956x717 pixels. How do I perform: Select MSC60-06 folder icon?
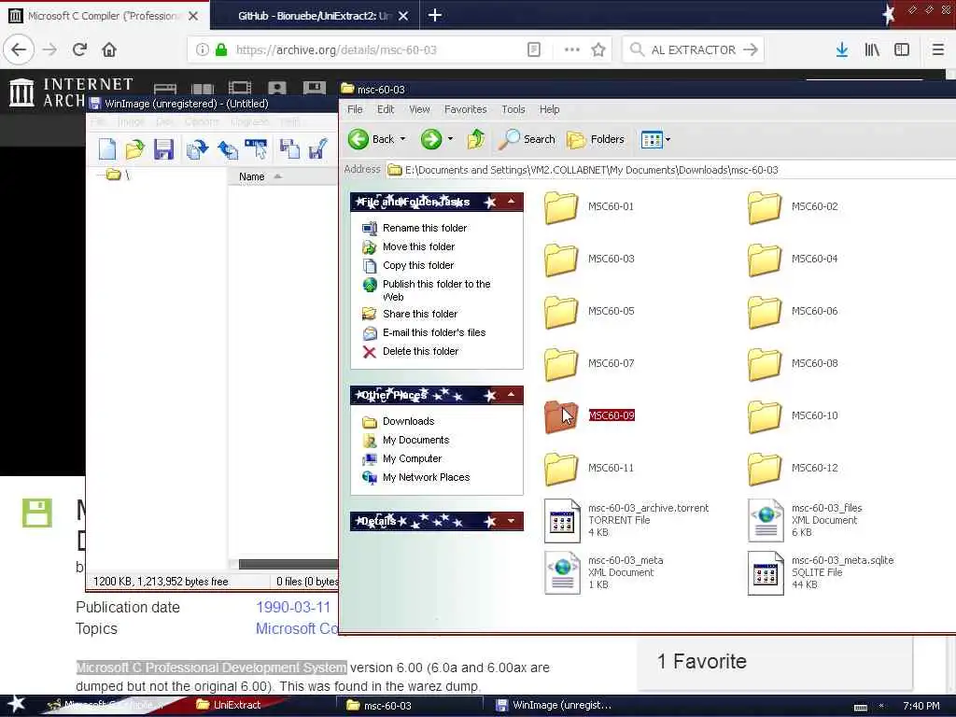pyautogui.click(x=765, y=312)
